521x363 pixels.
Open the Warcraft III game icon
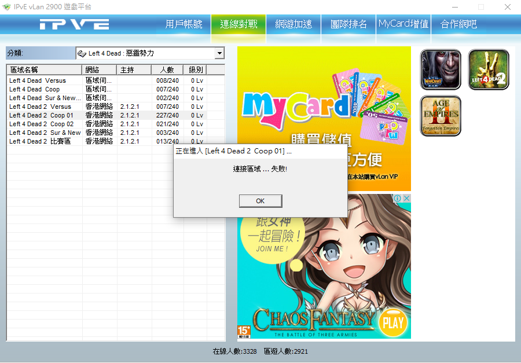click(x=441, y=69)
